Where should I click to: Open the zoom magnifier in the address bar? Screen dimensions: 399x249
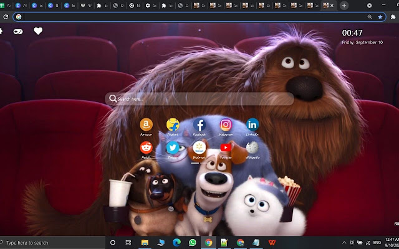coord(370,17)
